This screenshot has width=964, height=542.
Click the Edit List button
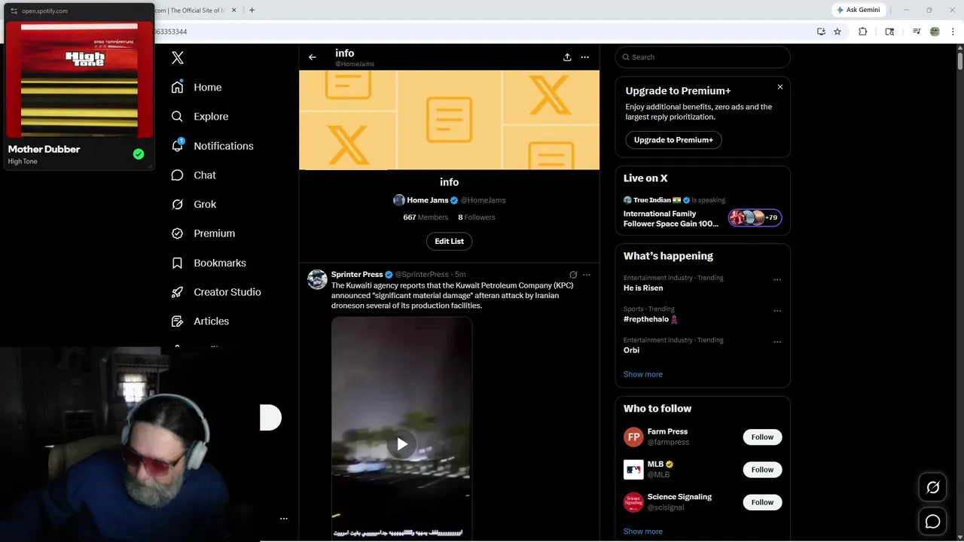tap(449, 241)
